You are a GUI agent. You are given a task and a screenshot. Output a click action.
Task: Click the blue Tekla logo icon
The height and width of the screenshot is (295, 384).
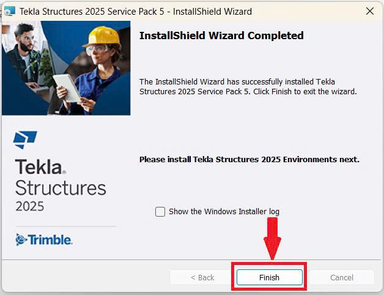(x=25, y=140)
